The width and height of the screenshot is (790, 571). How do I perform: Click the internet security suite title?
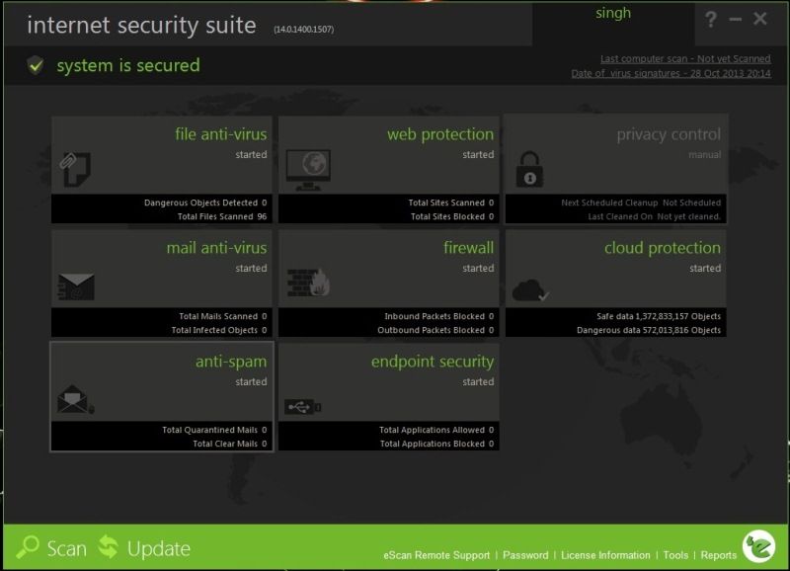point(141,26)
